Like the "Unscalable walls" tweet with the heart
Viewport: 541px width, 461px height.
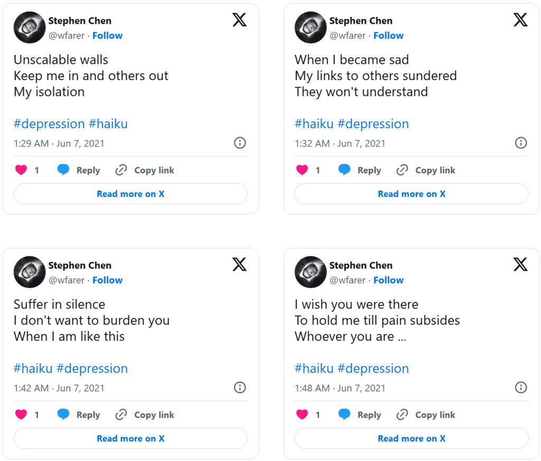tap(21, 170)
